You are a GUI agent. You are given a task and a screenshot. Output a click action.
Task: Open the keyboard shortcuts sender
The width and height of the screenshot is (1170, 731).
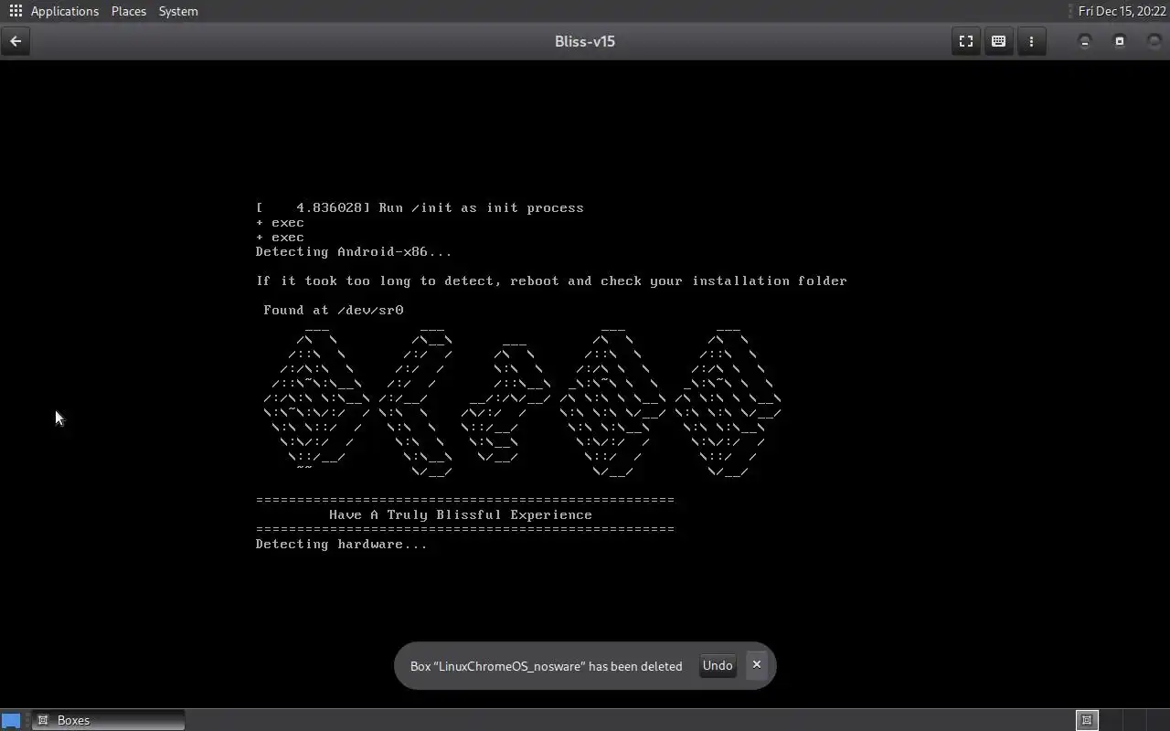tap(998, 41)
